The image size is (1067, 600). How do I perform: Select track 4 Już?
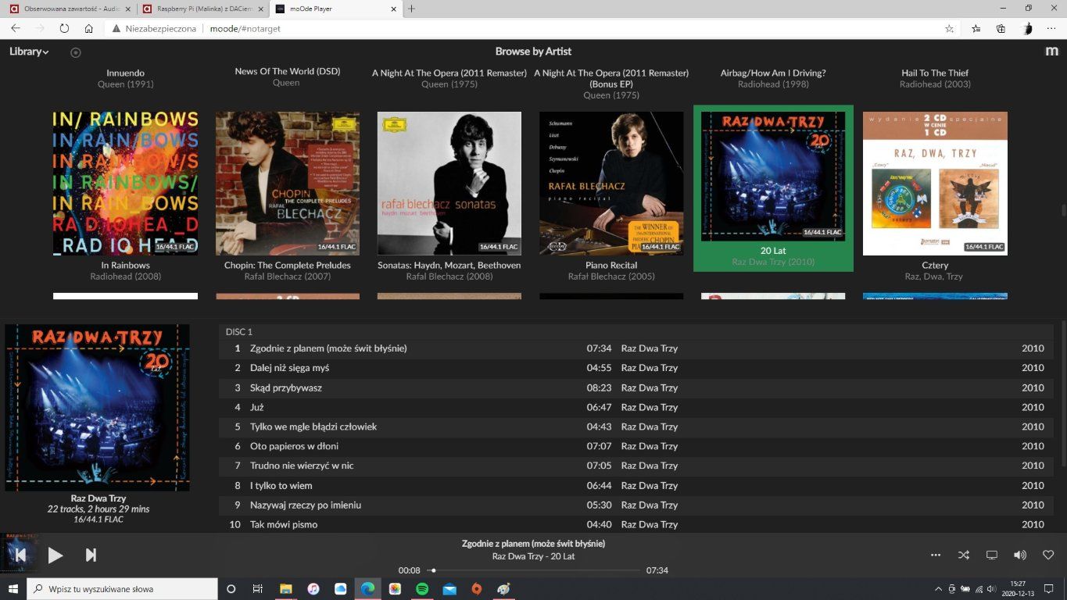point(636,407)
